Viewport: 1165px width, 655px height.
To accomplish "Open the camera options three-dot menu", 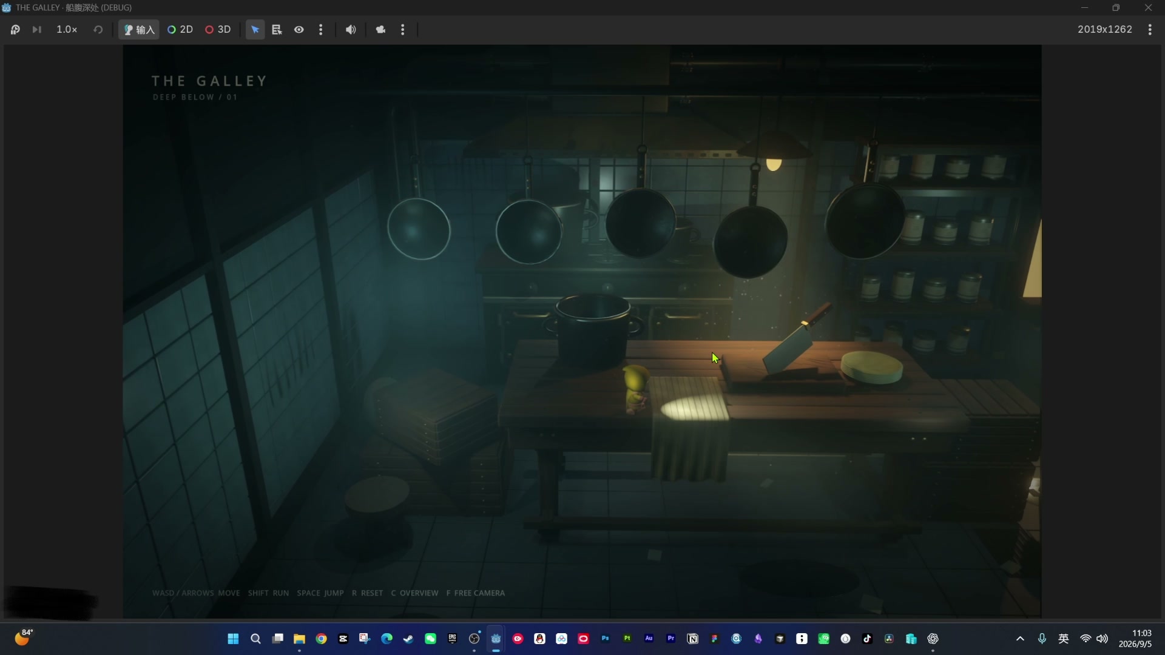I will [403, 29].
